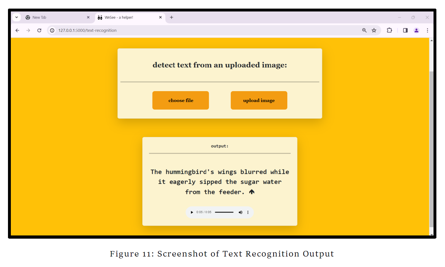Open a new tab with the plus button
445x267 pixels.
click(171, 17)
